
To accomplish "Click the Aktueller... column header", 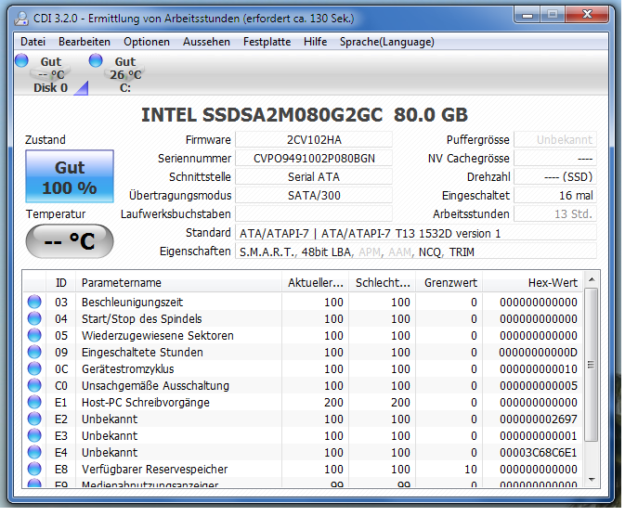I will (316, 282).
